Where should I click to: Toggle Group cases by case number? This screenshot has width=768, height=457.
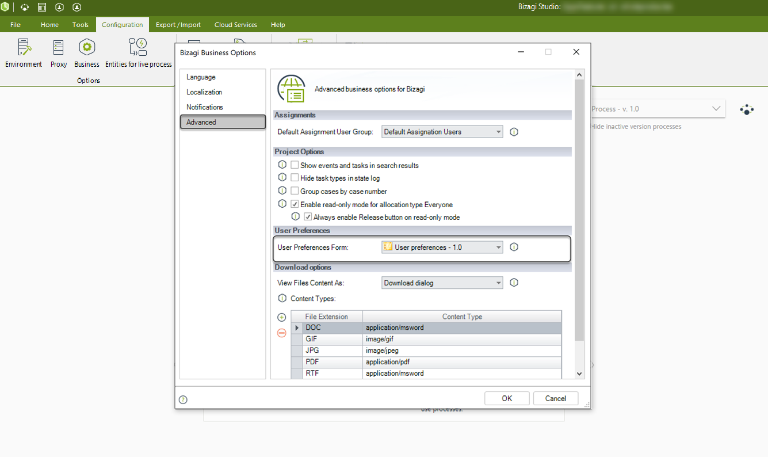click(295, 191)
